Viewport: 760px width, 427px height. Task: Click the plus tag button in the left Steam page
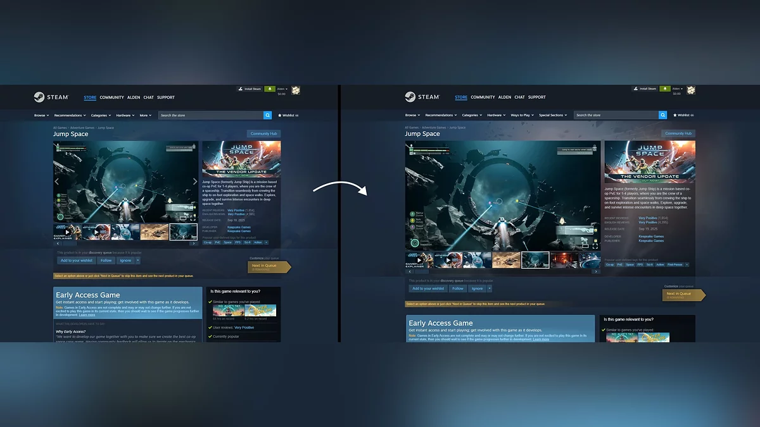tap(266, 242)
